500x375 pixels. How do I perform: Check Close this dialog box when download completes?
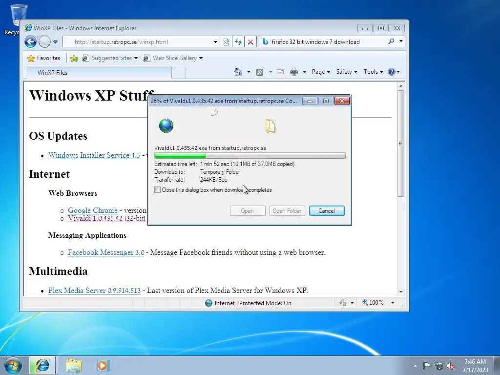click(x=157, y=190)
